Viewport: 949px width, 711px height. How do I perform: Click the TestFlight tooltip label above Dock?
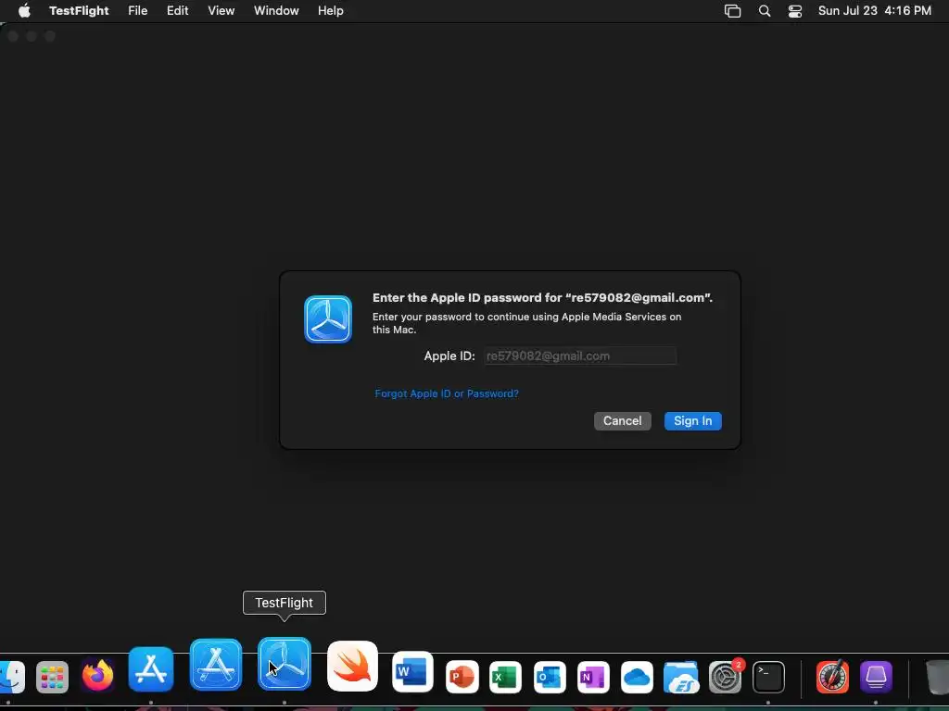click(x=284, y=603)
